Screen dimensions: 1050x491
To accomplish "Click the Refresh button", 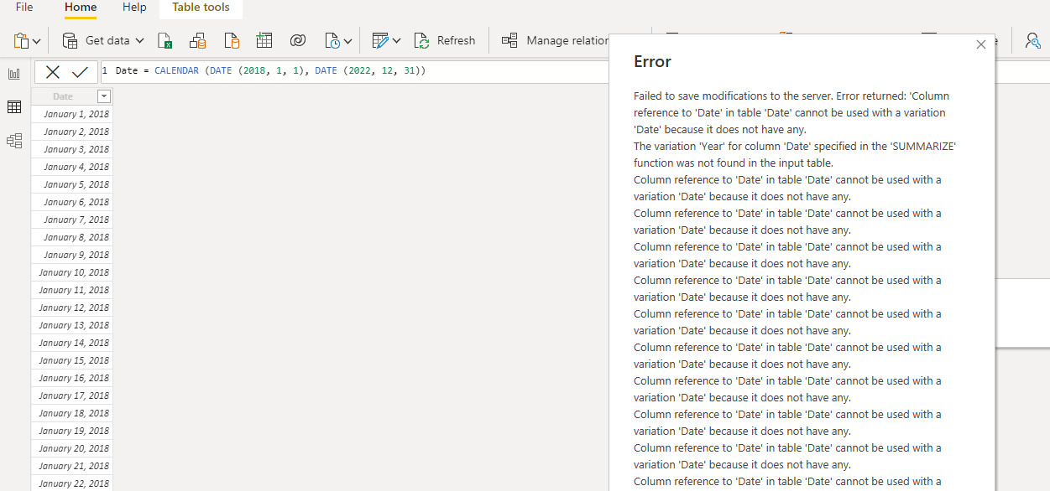I will tap(445, 40).
